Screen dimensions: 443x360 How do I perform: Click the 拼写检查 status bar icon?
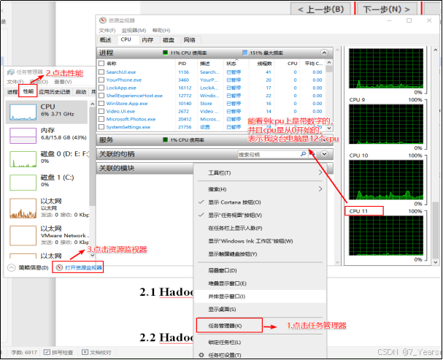[47, 352]
